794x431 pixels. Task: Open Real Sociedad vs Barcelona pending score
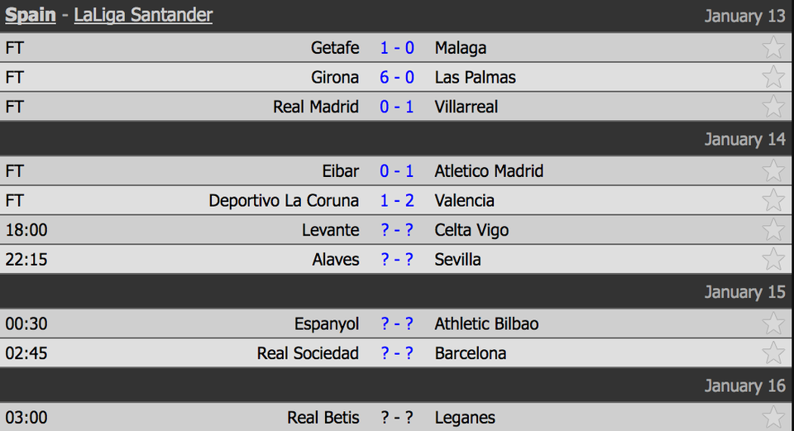397,353
